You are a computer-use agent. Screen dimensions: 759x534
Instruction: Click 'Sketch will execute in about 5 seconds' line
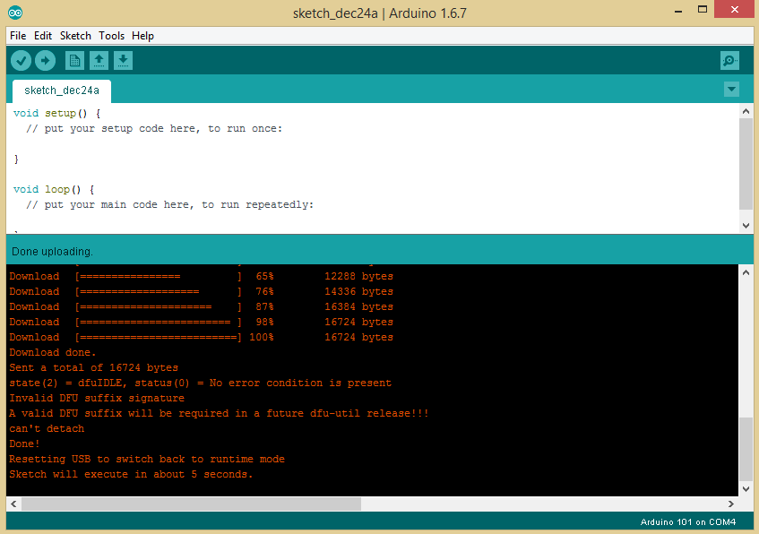[x=131, y=475]
